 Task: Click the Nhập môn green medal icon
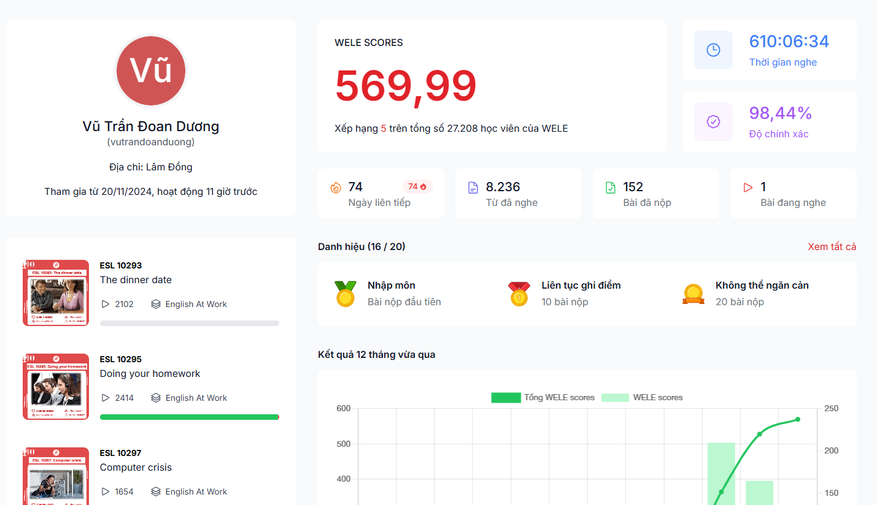(345, 294)
